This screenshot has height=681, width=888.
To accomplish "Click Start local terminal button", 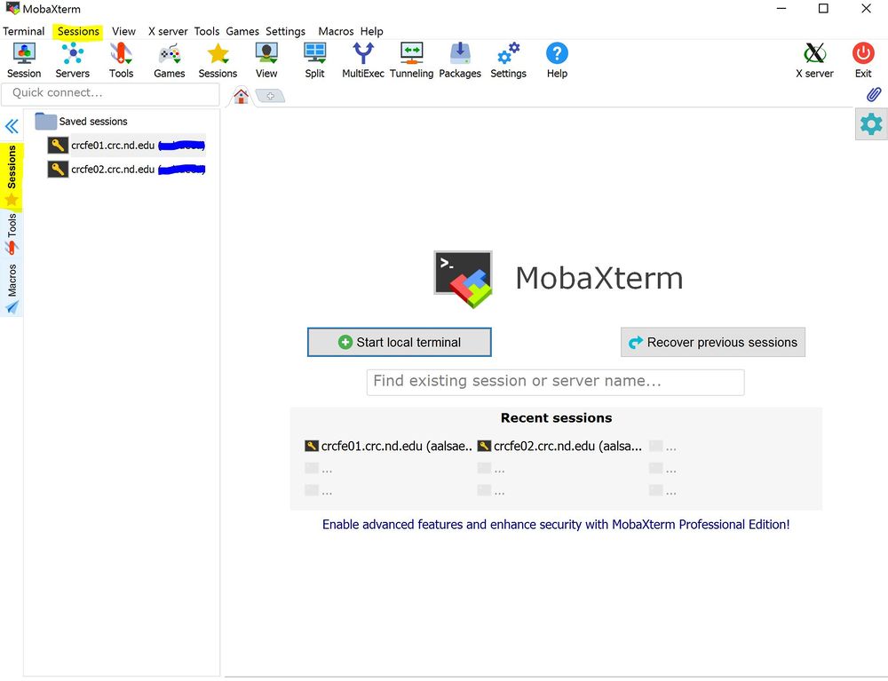I will pos(399,342).
